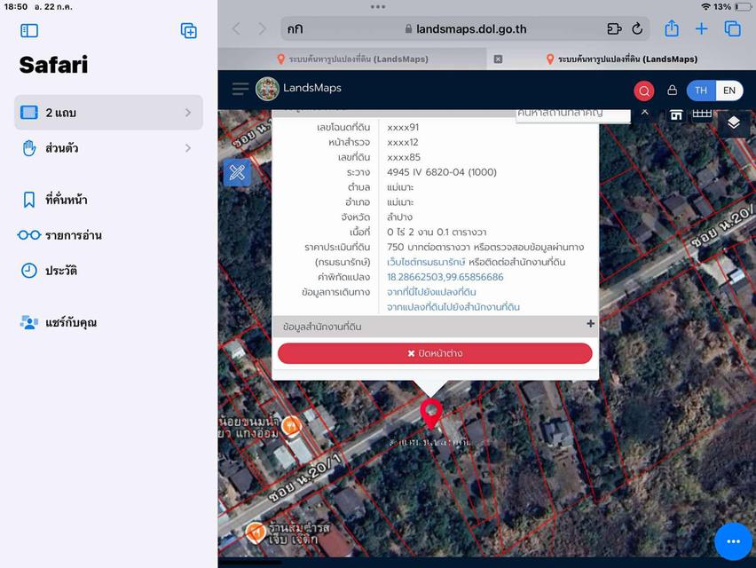Screen dimensions: 756x568
Task: Go back with browser back arrow
Action: (236, 29)
